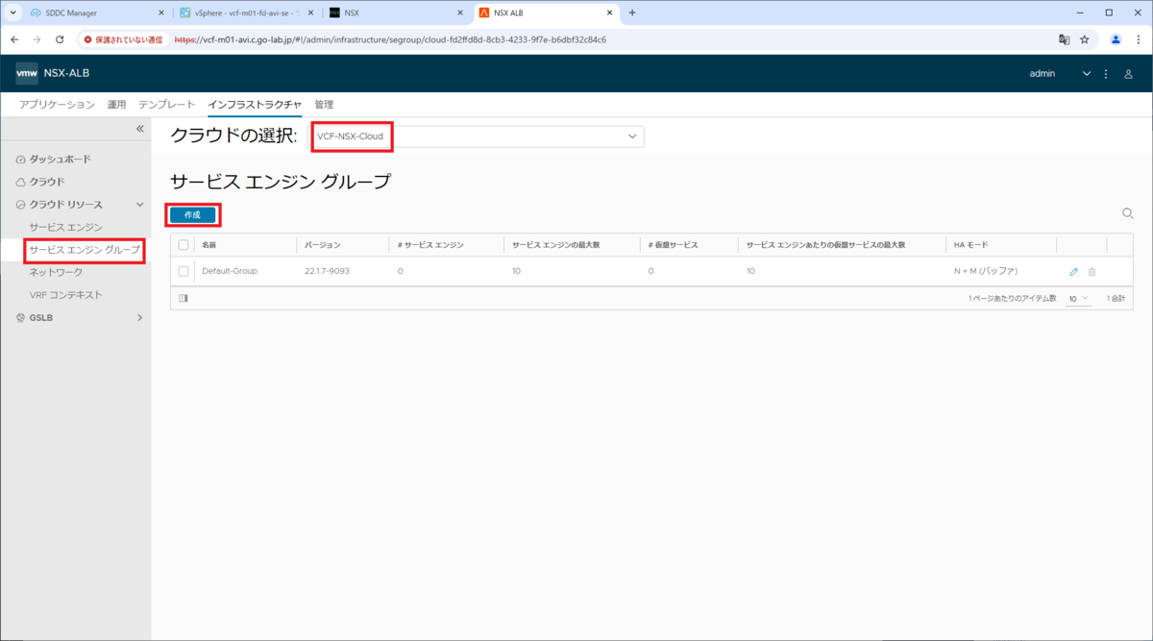Click the バージョン column header
1153x641 pixels.
323,245
